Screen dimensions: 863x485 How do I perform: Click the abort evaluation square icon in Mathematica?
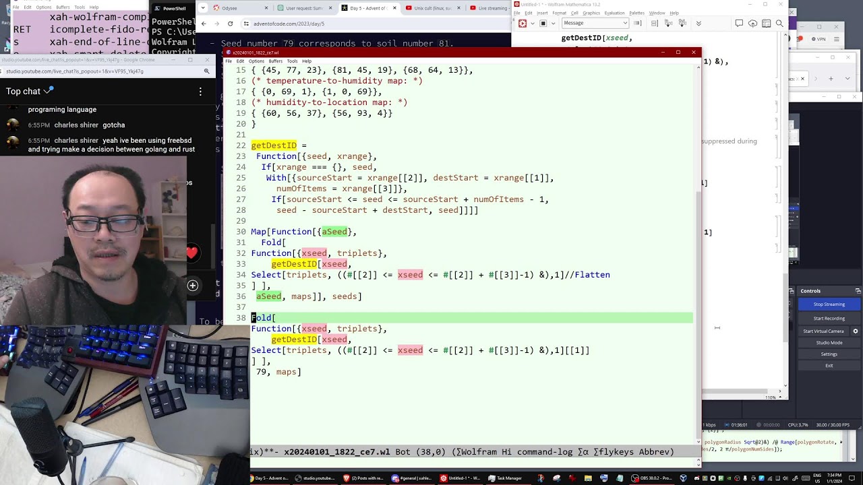(543, 23)
